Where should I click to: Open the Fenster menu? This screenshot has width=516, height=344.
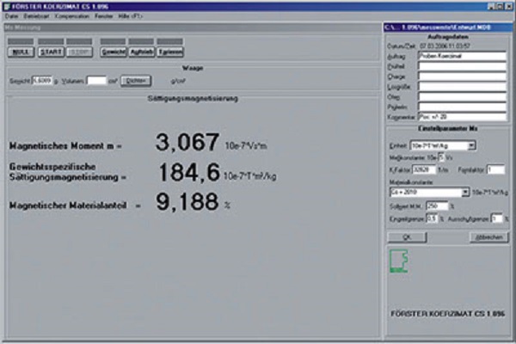point(102,15)
